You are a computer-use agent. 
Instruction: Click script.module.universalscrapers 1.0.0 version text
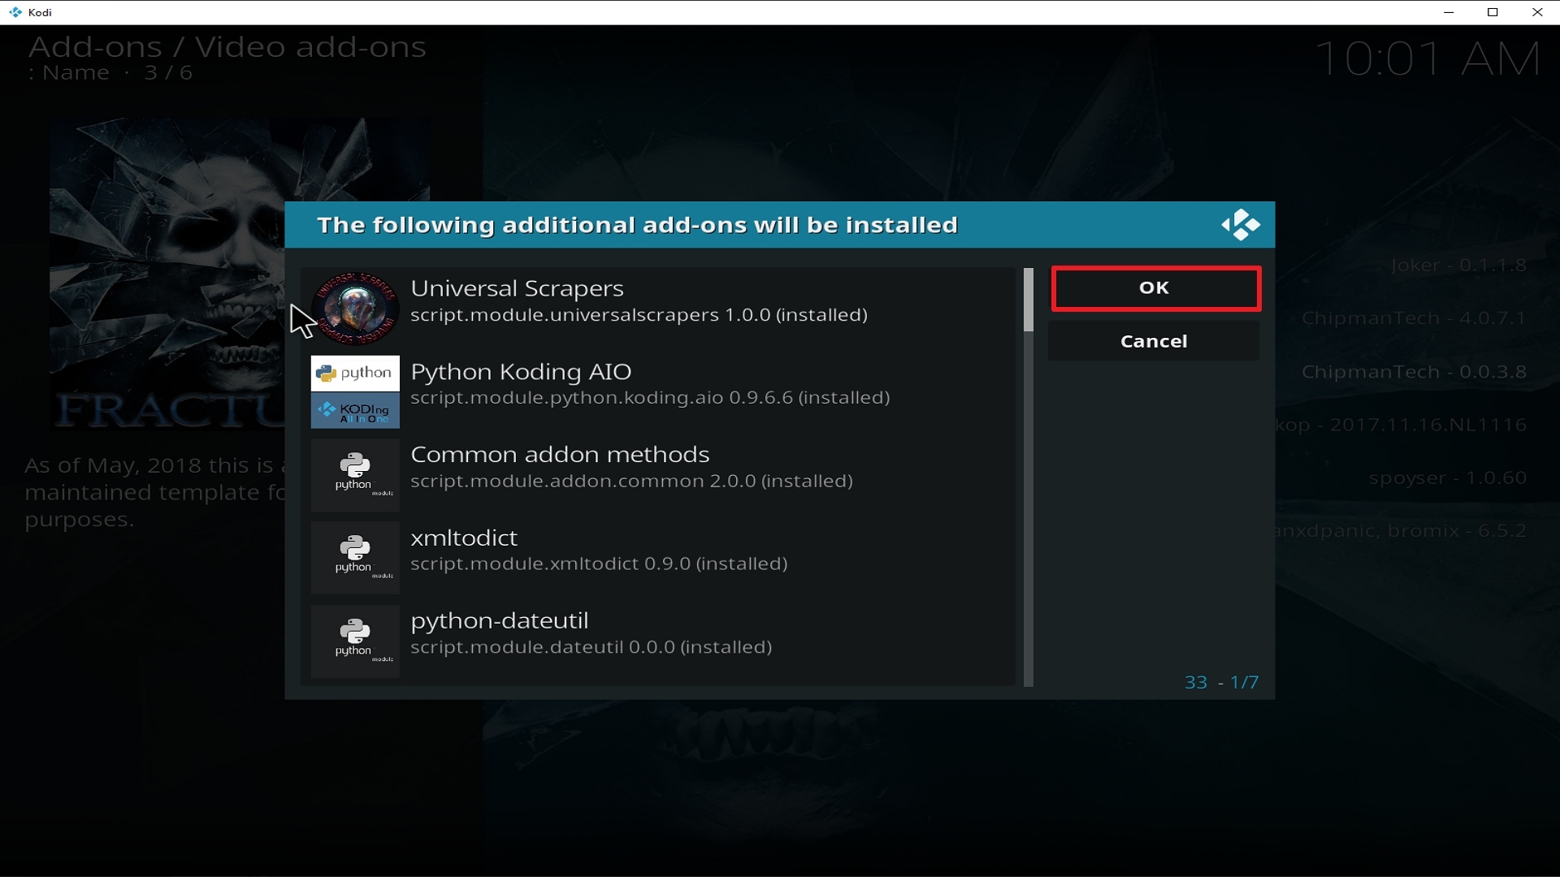coord(639,315)
